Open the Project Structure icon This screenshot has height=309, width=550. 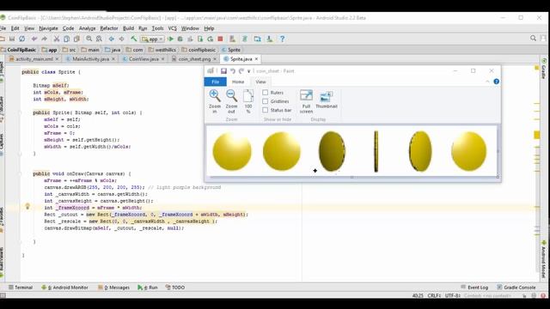[258, 39]
